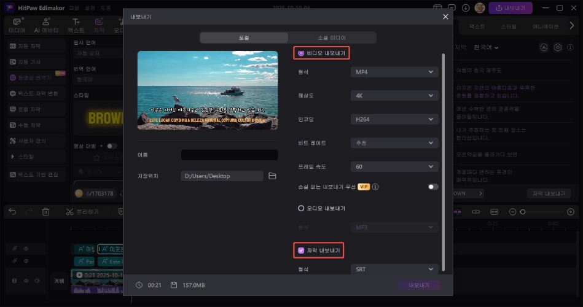
Task: Select the 비디오 내보내기 radio button
Action: point(301,53)
